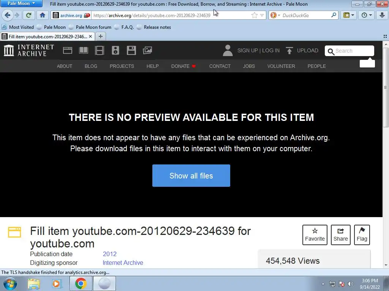Open the Images icon

147,50
